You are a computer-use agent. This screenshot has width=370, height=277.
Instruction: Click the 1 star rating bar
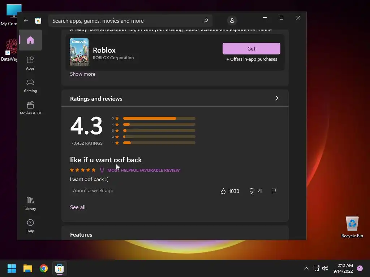pos(159,143)
